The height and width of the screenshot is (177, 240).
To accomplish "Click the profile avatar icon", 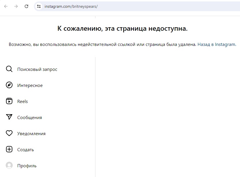I will (x=9, y=166).
